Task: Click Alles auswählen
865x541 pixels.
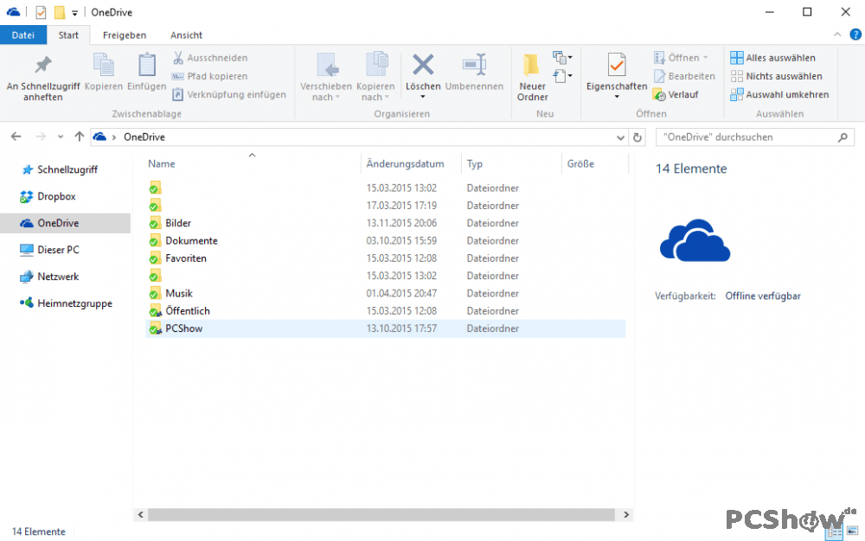Action: pos(772,58)
